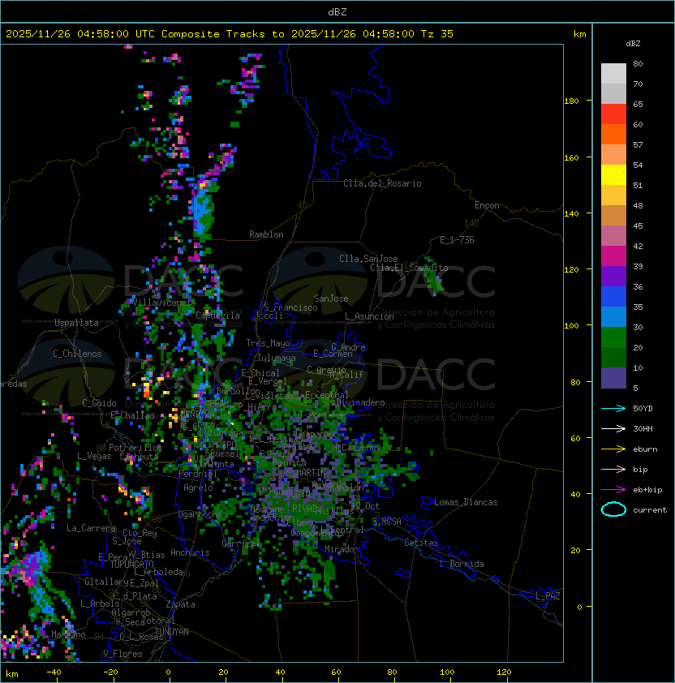The height and width of the screenshot is (683, 675).
Task: Click the 'La_Carrera' map label
Action: [91, 528]
